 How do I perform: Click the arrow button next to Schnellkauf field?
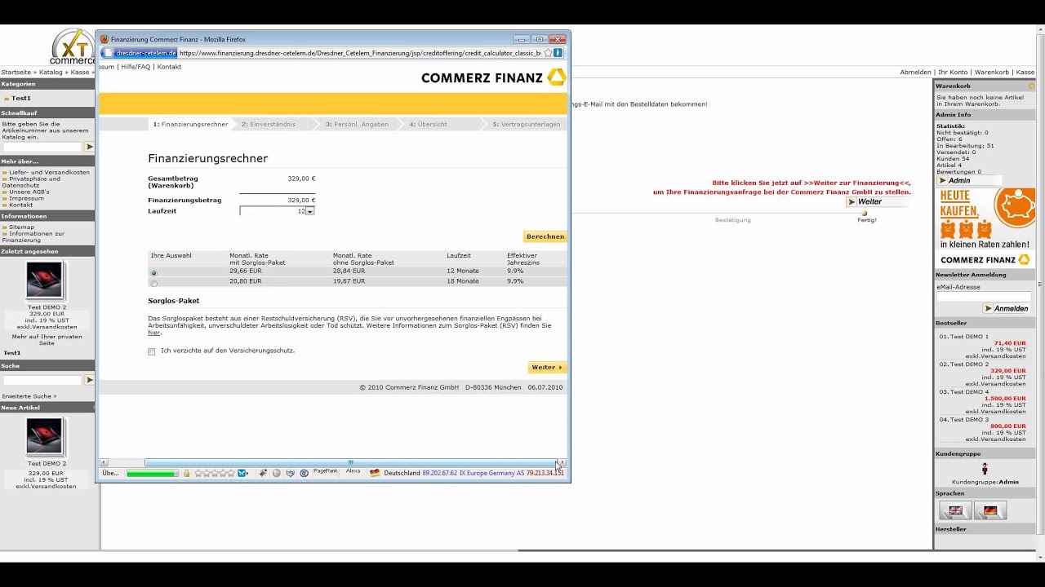[x=89, y=147]
